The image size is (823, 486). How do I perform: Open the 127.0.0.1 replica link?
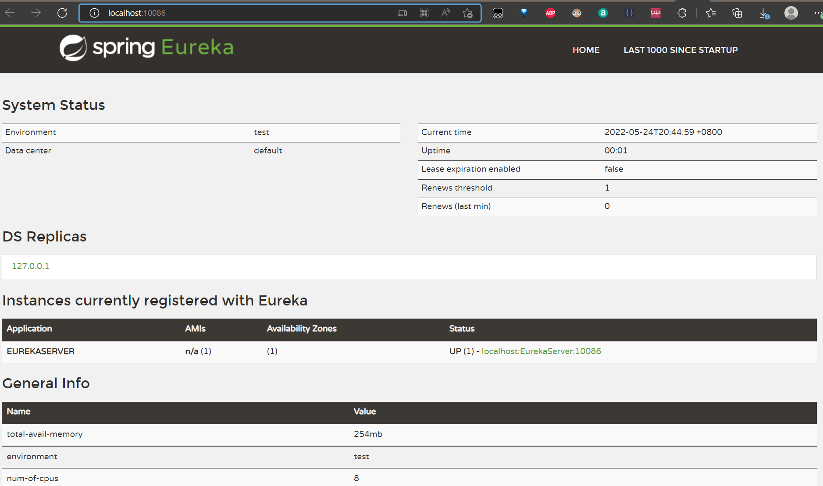(x=30, y=266)
